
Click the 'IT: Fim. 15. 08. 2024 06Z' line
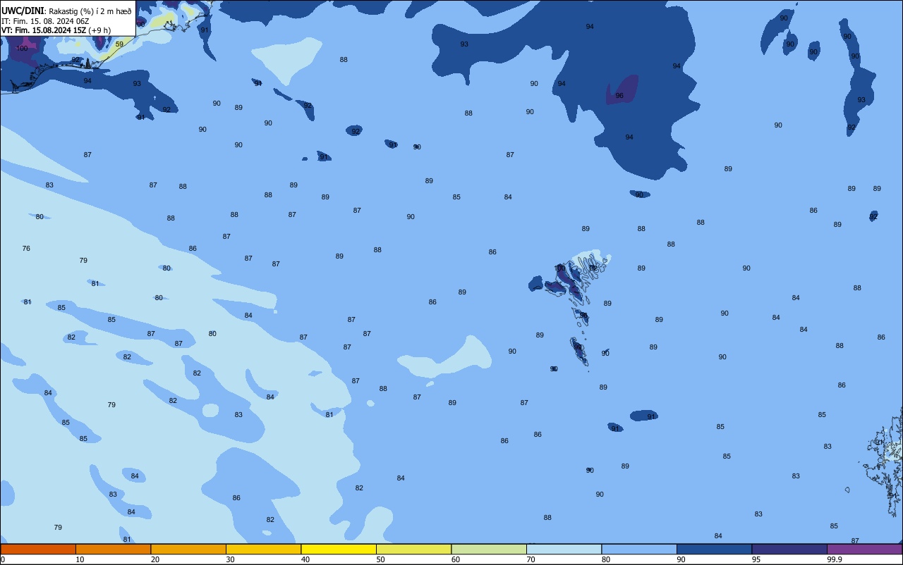pos(45,21)
